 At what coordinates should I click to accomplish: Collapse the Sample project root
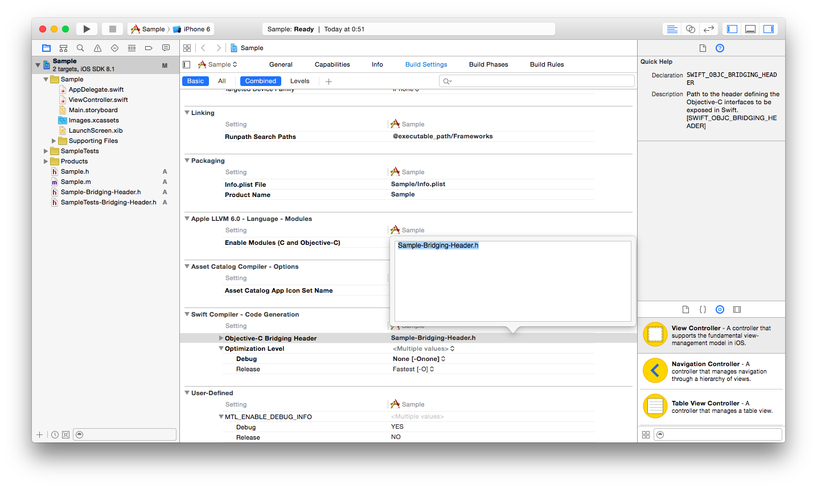(x=38, y=65)
